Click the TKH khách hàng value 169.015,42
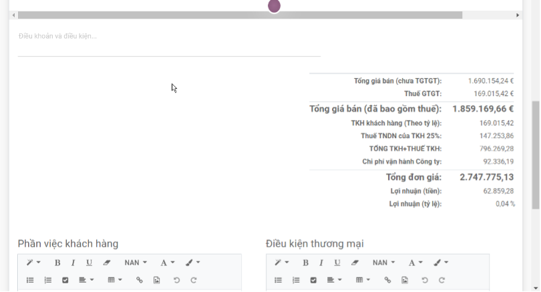The image size is (541, 292). tap(496, 123)
